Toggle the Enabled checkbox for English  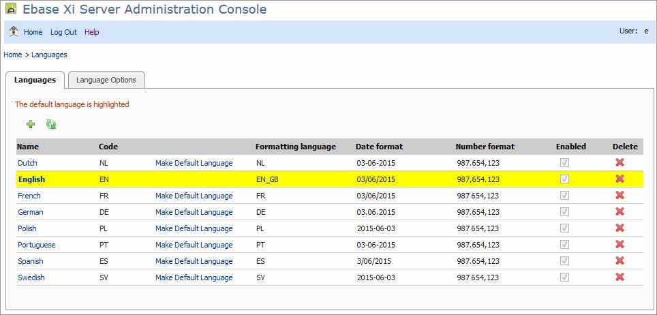pyautogui.click(x=565, y=179)
